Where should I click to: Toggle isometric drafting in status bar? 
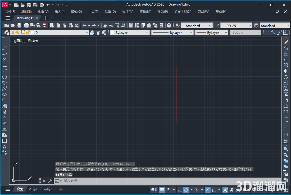coord(197,190)
